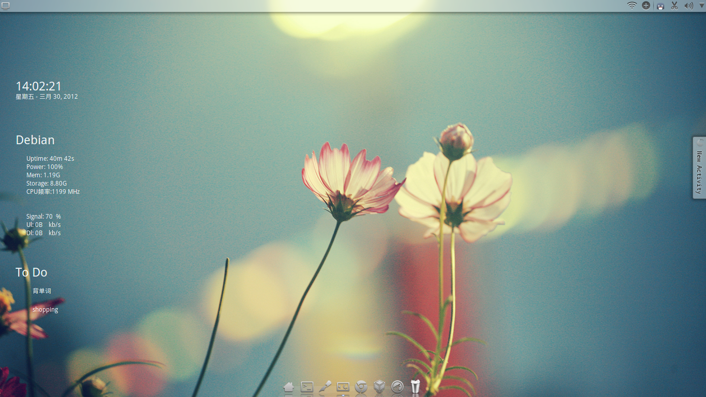Open the gauge-shaped dock icon
The height and width of the screenshot is (397, 706).
tap(397, 387)
